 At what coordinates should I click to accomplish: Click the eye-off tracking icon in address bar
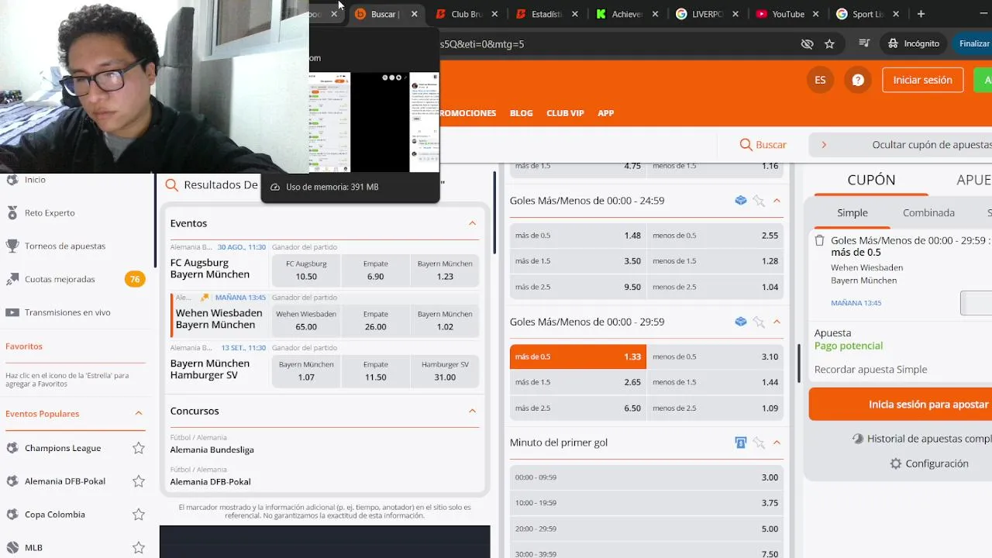click(807, 44)
